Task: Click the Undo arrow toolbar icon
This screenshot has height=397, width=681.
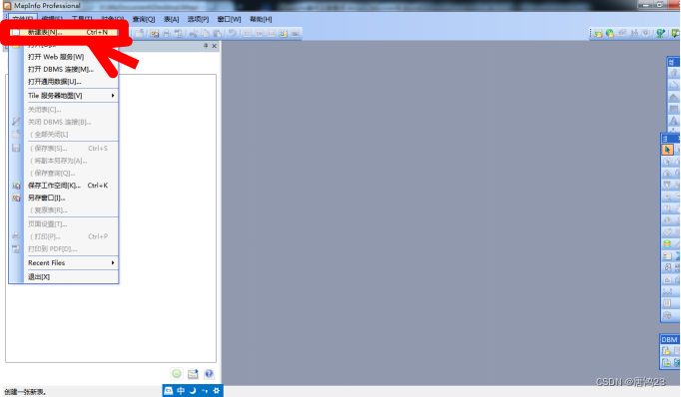Action: click(x=233, y=33)
